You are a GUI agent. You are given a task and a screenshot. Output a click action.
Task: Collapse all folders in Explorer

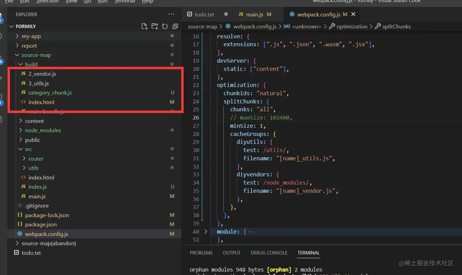[175, 26]
